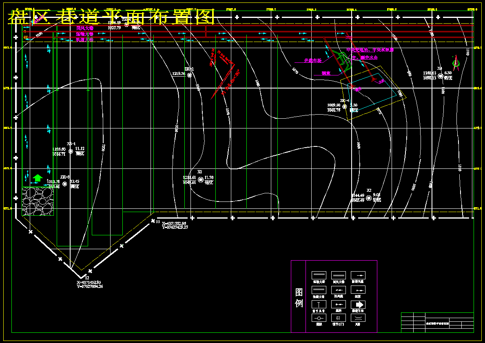Select the magenta 运输大巷 roadway label

[x=85, y=34]
